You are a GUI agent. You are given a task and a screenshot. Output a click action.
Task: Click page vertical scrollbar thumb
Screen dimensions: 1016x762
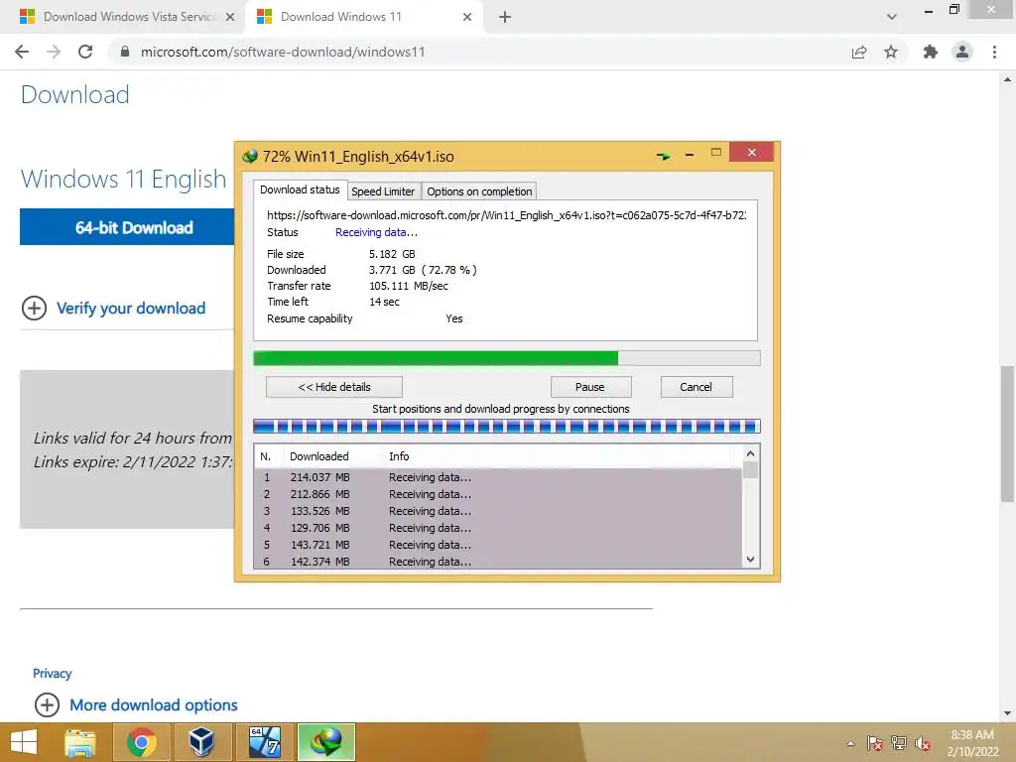[1008, 433]
